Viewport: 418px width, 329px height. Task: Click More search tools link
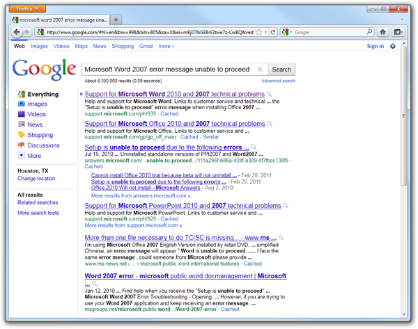(38, 213)
